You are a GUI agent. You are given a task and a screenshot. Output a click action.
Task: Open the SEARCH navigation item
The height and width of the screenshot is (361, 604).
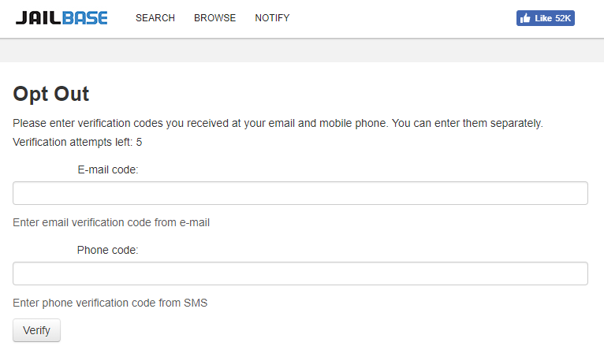(x=155, y=18)
